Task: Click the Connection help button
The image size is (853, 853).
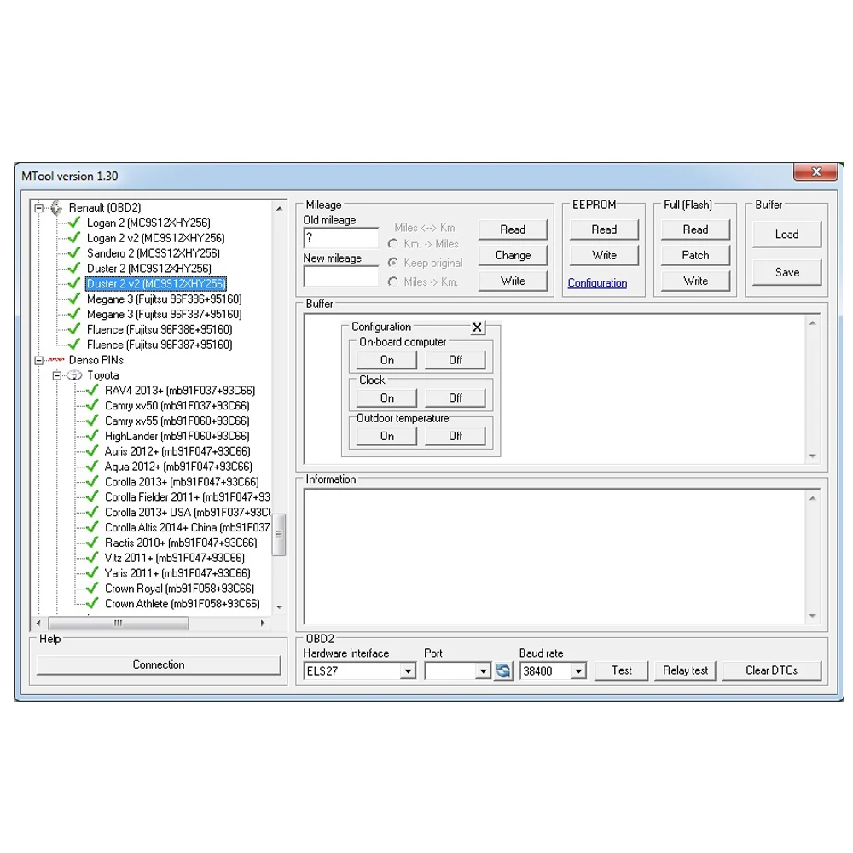Action: [x=159, y=664]
